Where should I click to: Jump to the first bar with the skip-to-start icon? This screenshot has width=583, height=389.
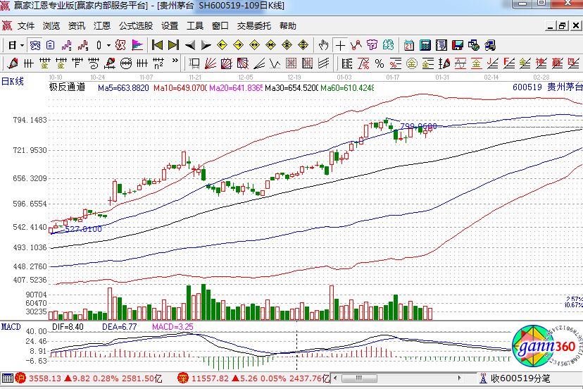point(157,45)
